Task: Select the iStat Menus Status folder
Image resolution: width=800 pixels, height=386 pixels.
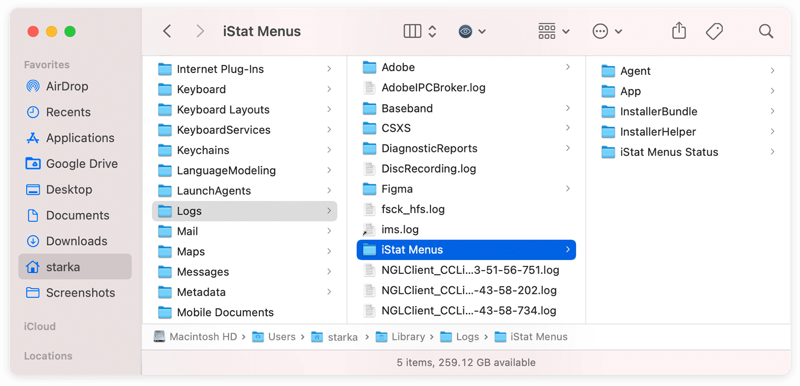Action: tap(688, 152)
